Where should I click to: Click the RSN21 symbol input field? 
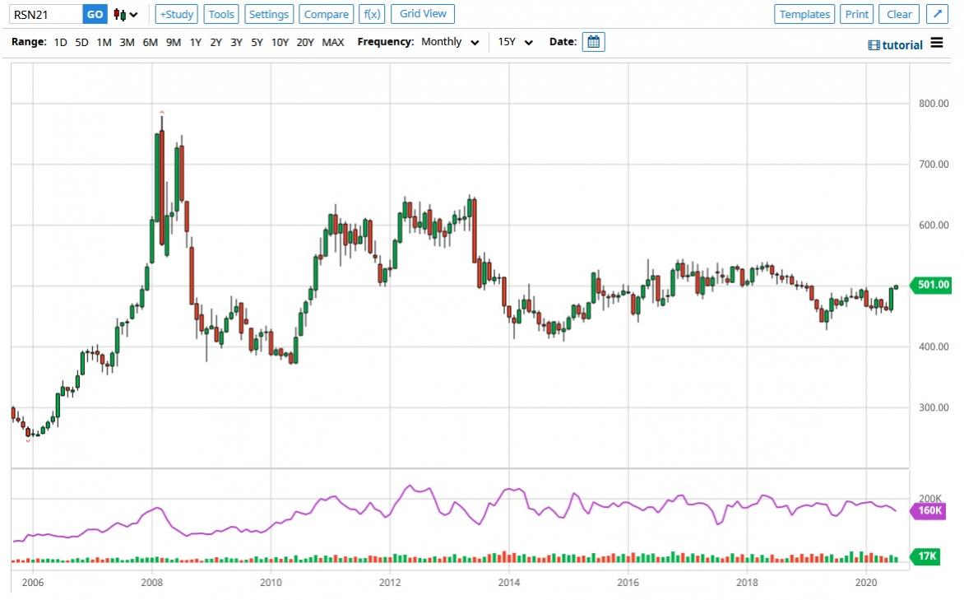point(46,14)
